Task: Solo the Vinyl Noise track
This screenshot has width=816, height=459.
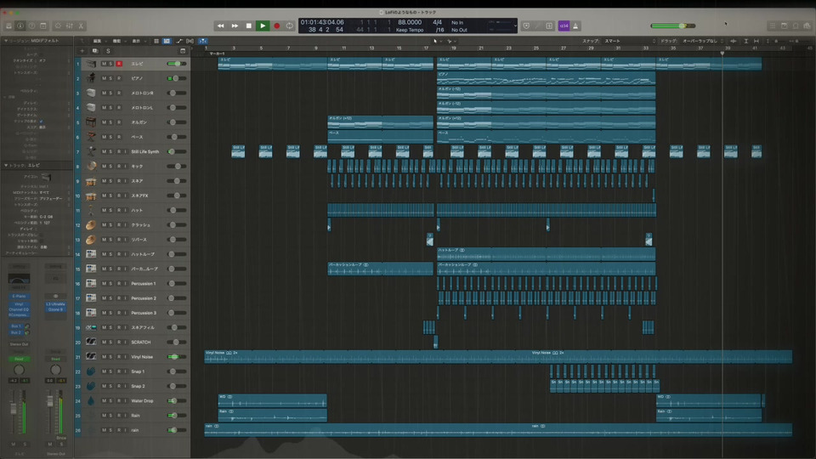Action: pos(111,357)
